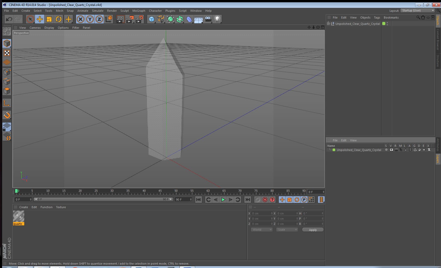Viewport: 441px width, 268px height.
Task: Open the World coordinate dropdown
Action: point(262,230)
